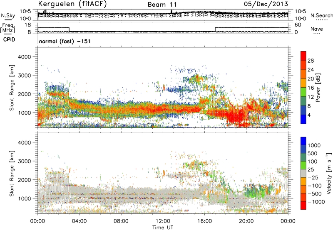
Task: Click the "-500" velocity colorbar label
Action: pos(315,194)
